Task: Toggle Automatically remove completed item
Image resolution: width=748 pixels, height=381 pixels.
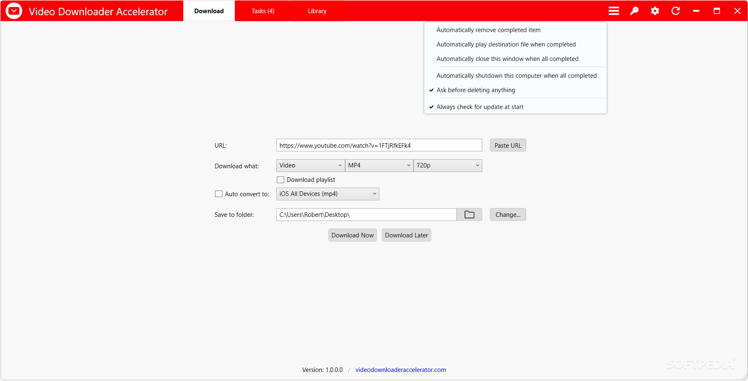Action: (515, 30)
